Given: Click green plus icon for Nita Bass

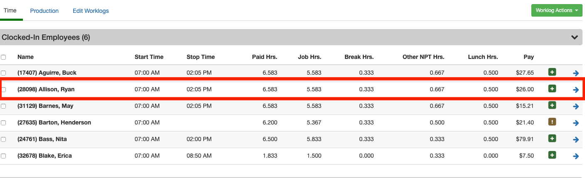Looking at the screenshot, I should tap(552, 139).
